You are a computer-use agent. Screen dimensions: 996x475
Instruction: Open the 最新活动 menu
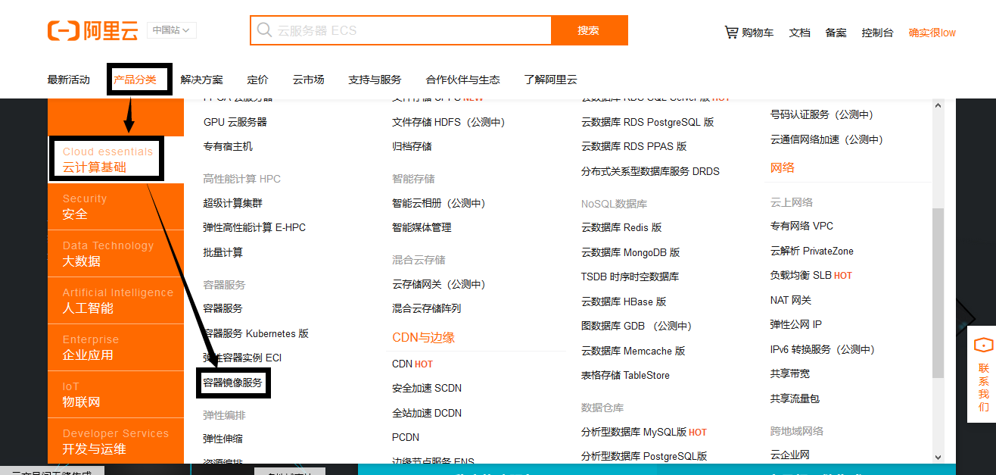(x=68, y=80)
